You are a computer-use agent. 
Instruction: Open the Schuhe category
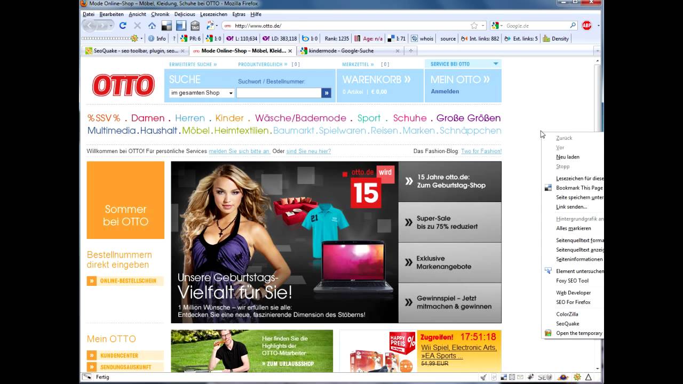pyautogui.click(x=410, y=118)
